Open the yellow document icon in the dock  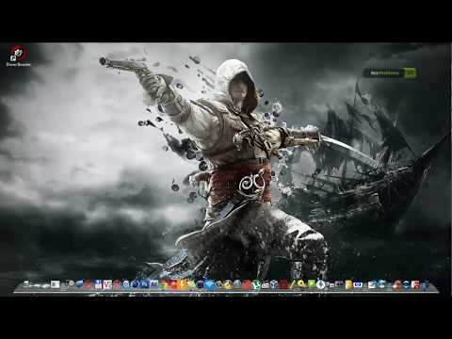tap(348, 284)
